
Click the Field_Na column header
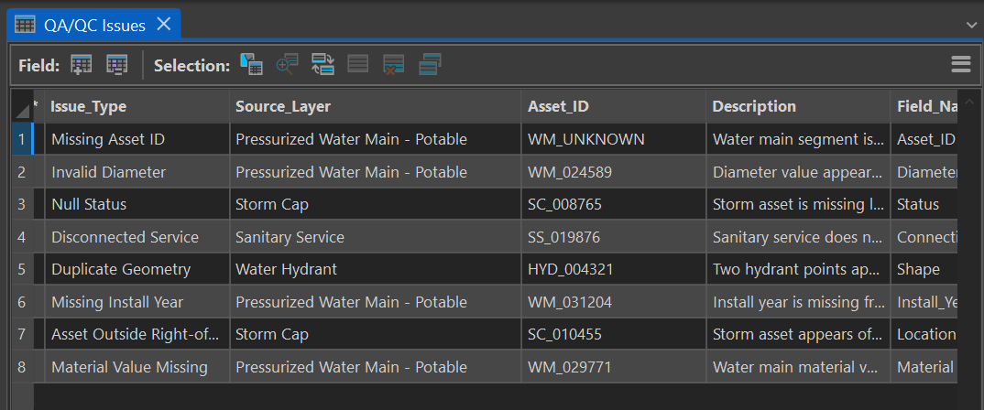[x=924, y=106]
